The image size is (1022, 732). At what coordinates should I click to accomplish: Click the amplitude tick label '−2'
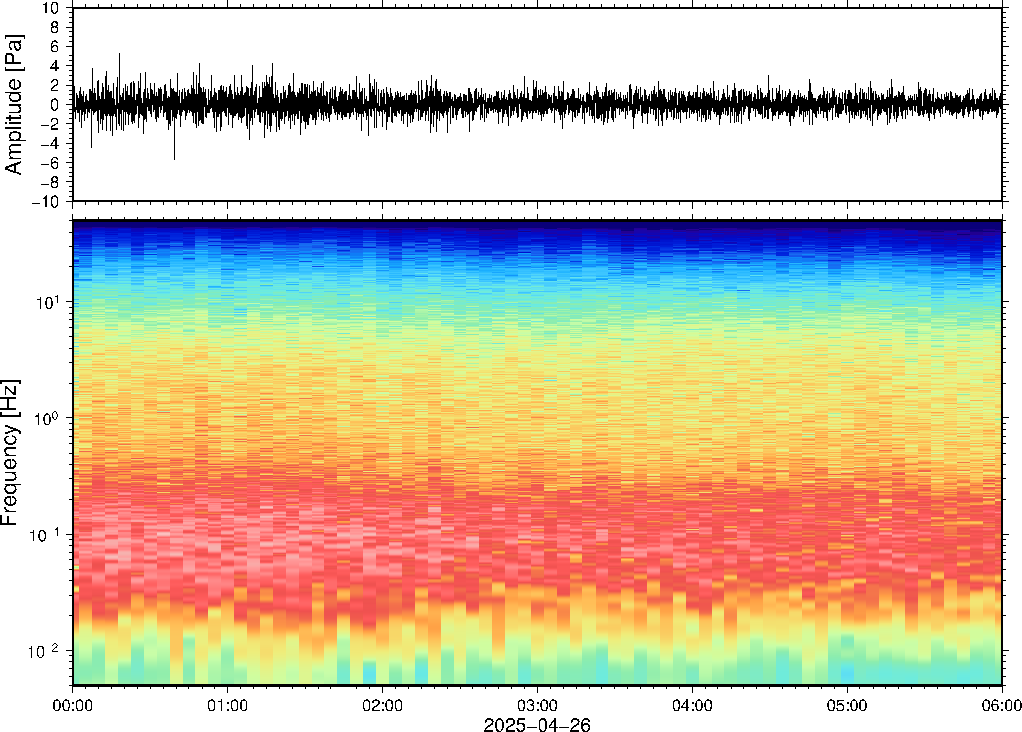point(50,124)
